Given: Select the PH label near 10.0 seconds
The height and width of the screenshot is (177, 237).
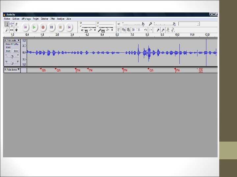Looking at the screenshot, I should coord(178,70).
